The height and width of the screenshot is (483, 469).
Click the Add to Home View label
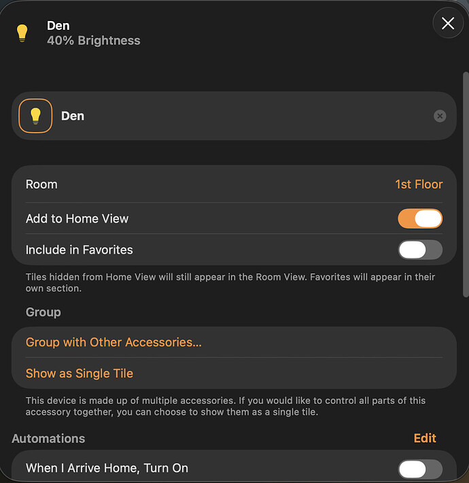[77, 218]
